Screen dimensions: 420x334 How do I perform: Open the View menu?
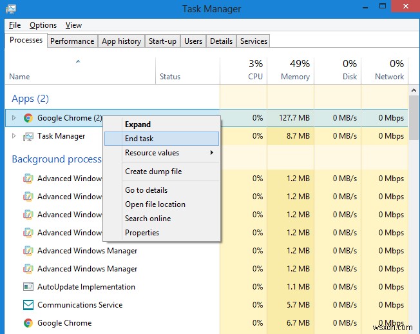[x=73, y=25]
